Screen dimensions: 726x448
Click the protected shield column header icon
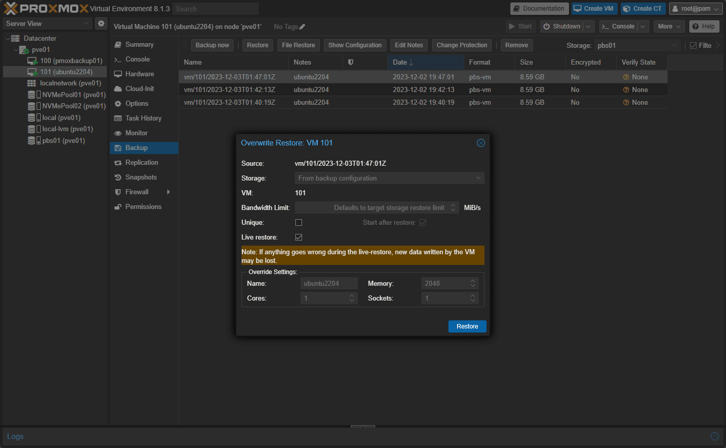[350, 62]
